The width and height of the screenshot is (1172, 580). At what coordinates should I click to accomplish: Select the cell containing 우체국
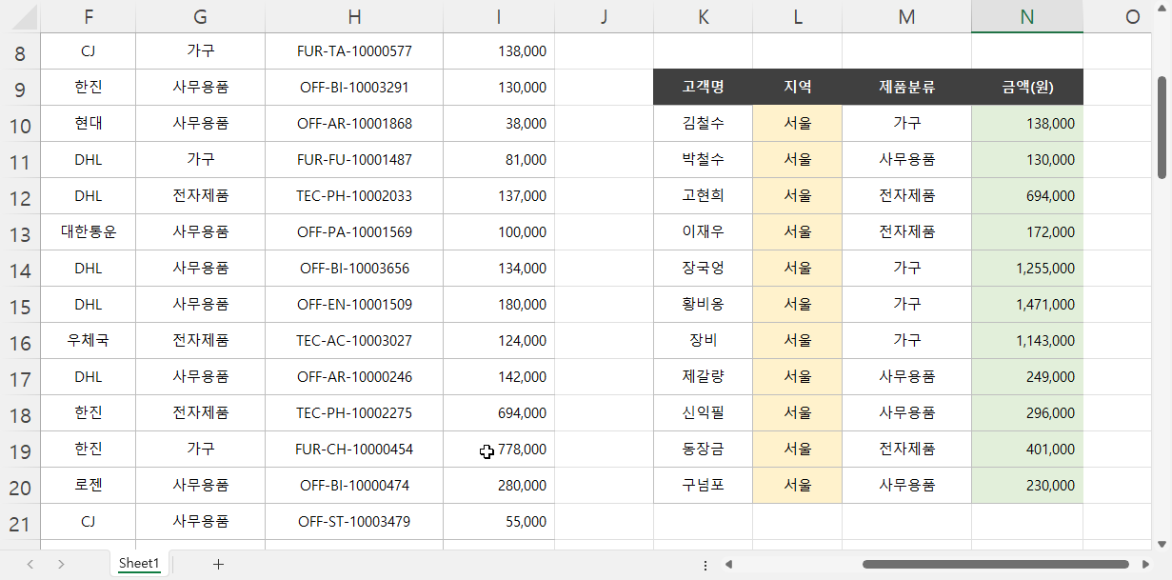click(89, 341)
